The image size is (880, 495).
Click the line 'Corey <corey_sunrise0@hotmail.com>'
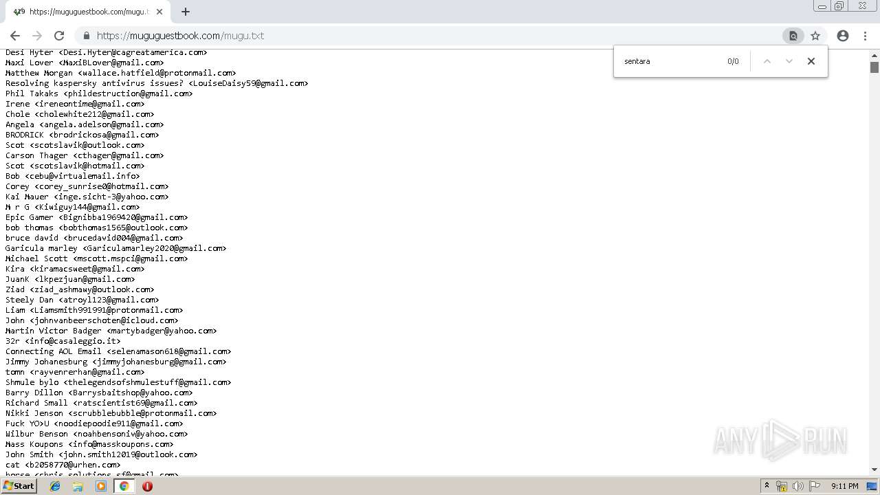point(87,186)
